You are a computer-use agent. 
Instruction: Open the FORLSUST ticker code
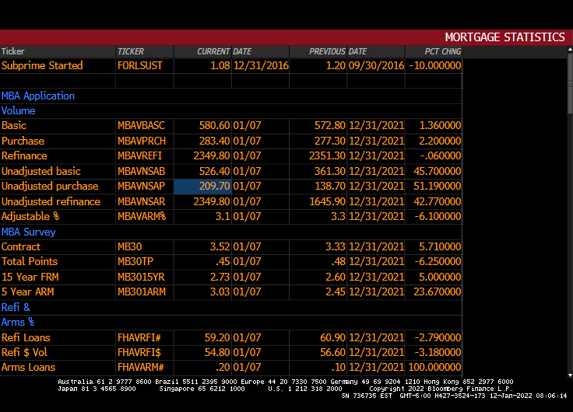(140, 66)
